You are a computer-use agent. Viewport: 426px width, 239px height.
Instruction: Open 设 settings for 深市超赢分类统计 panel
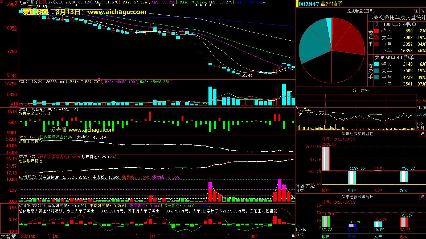click(x=422, y=197)
